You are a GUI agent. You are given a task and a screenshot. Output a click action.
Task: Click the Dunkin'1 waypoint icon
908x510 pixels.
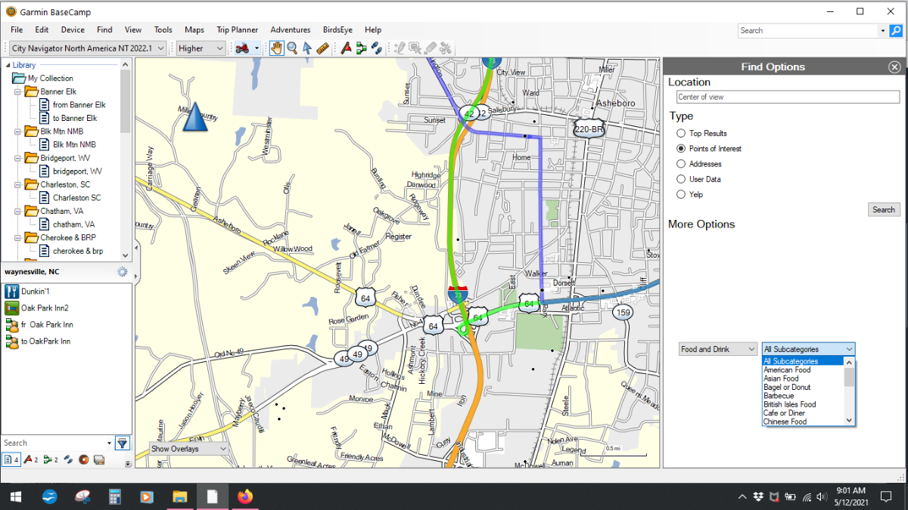coord(11,291)
